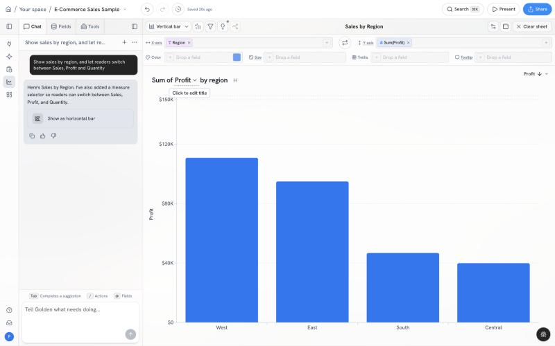Open chart sort options icon
555x346 pixels.
coord(198,26)
